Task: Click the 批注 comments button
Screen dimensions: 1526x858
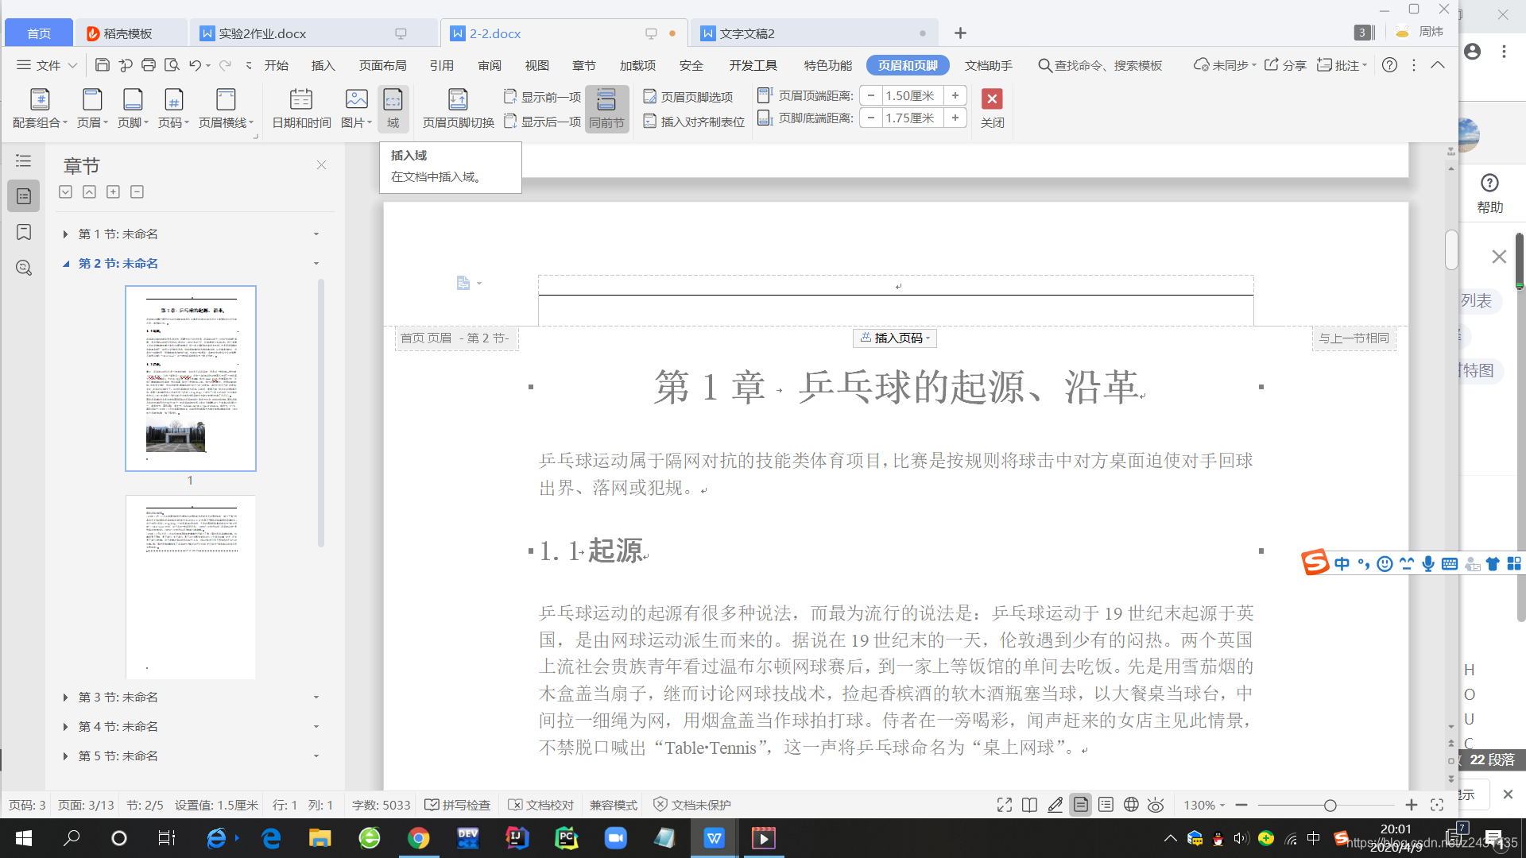Action: 1342,65
